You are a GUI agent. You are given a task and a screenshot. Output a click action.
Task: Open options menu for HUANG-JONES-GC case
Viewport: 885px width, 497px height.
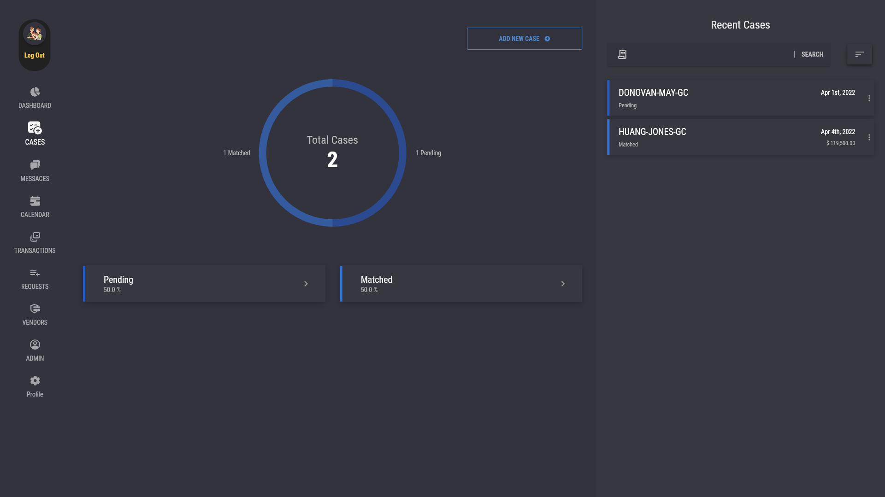(x=869, y=137)
